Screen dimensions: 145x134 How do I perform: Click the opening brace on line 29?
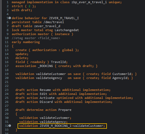[x=16, y=114]
